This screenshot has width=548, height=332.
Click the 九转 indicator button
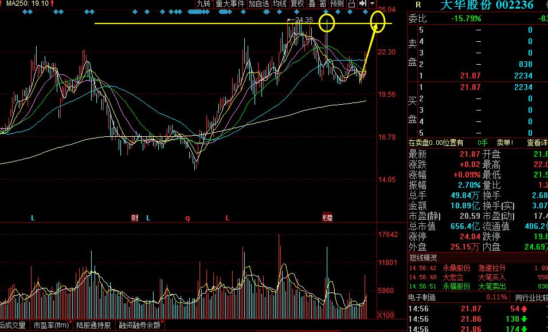[x=203, y=4]
